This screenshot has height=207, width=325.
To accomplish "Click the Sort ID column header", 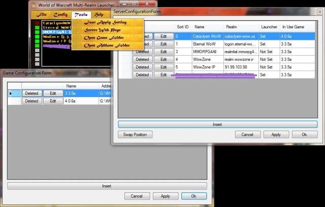I will pyautogui.click(x=183, y=27).
